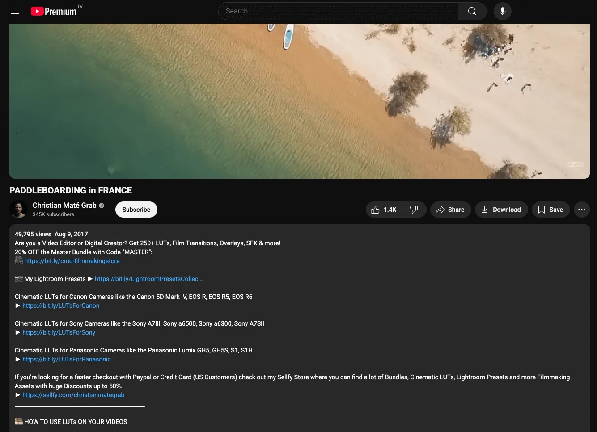Save video to a playlist

tap(550, 210)
